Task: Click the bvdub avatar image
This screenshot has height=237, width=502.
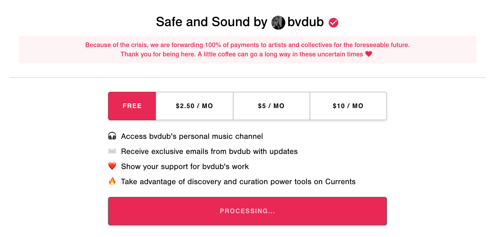Action: [x=278, y=23]
